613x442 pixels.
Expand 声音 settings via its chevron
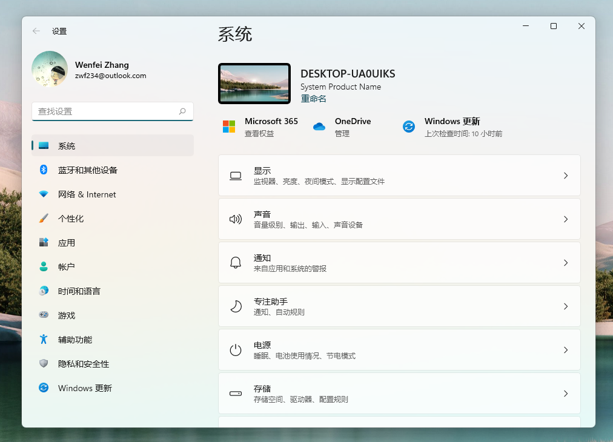(566, 219)
